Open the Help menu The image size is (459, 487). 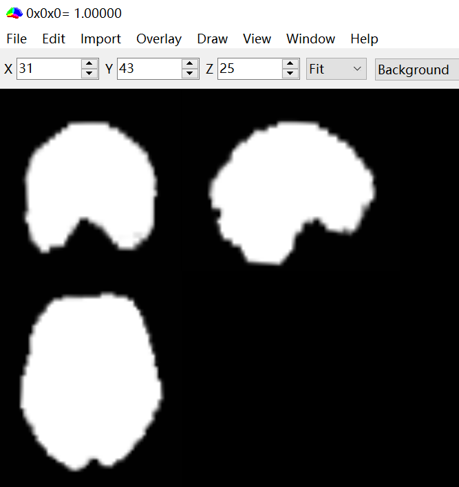pos(364,39)
